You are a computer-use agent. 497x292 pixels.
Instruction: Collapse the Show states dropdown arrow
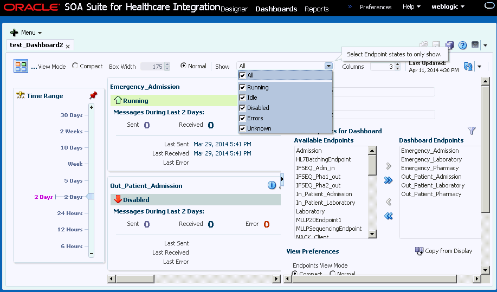(x=328, y=66)
